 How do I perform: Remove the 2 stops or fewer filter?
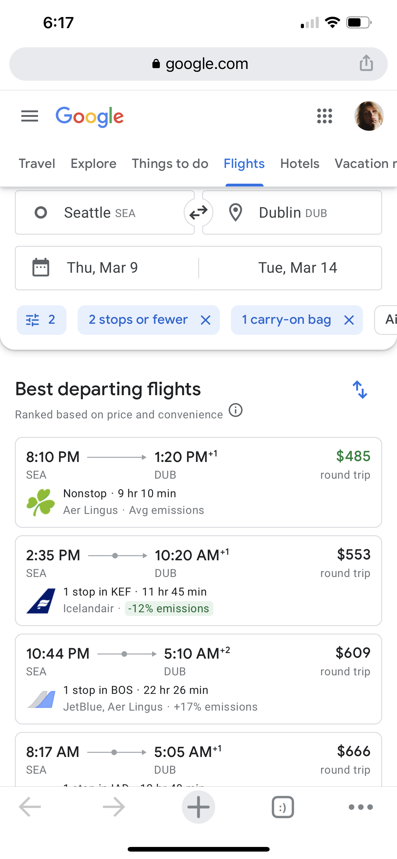tap(206, 320)
